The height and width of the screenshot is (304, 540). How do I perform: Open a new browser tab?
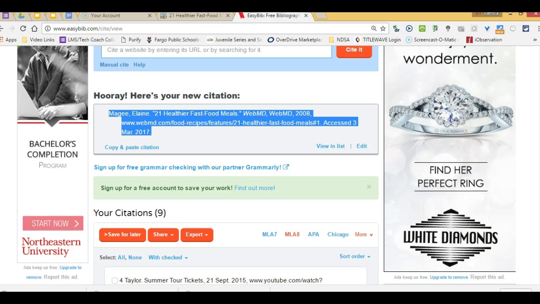(x=321, y=16)
